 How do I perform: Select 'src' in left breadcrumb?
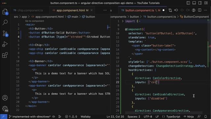16,17
